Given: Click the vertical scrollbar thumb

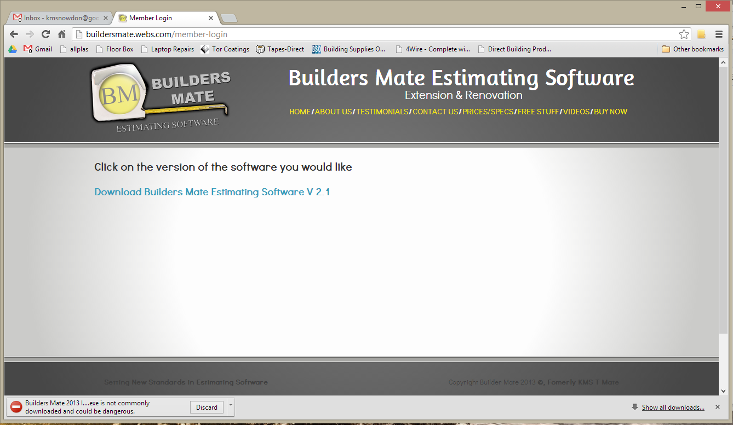Looking at the screenshot, I should pyautogui.click(x=724, y=200).
